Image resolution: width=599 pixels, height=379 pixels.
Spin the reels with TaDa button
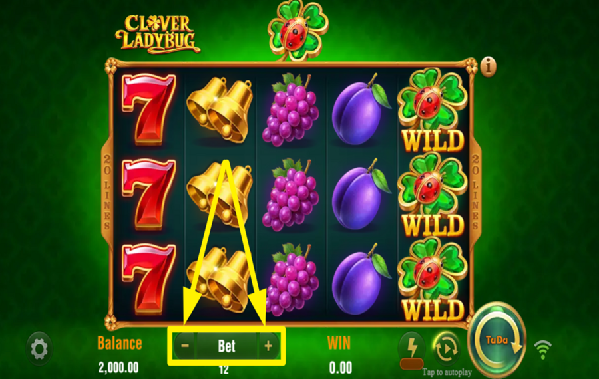tap(497, 341)
